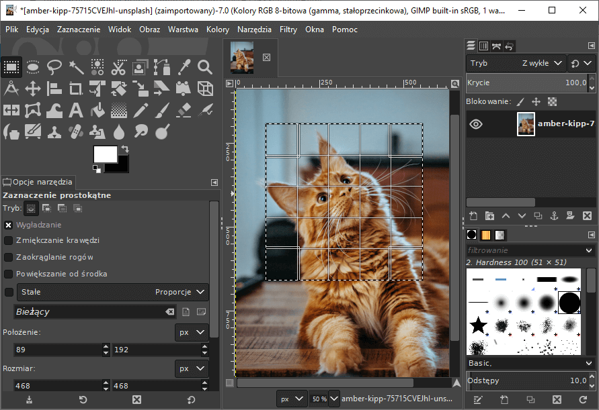
Task: Open the Warstwa menu
Action: click(x=183, y=30)
